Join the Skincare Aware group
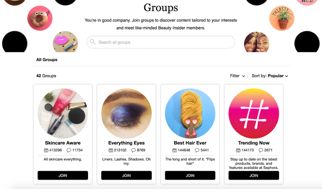The width and height of the screenshot is (322, 189). pos(63,175)
